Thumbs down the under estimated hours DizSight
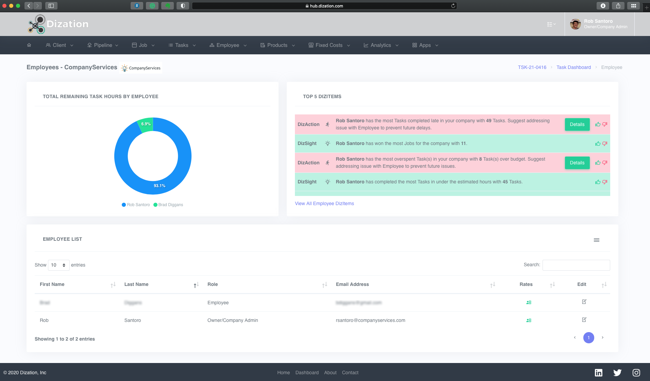Image resolution: width=650 pixels, height=381 pixels. pos(605,182)
